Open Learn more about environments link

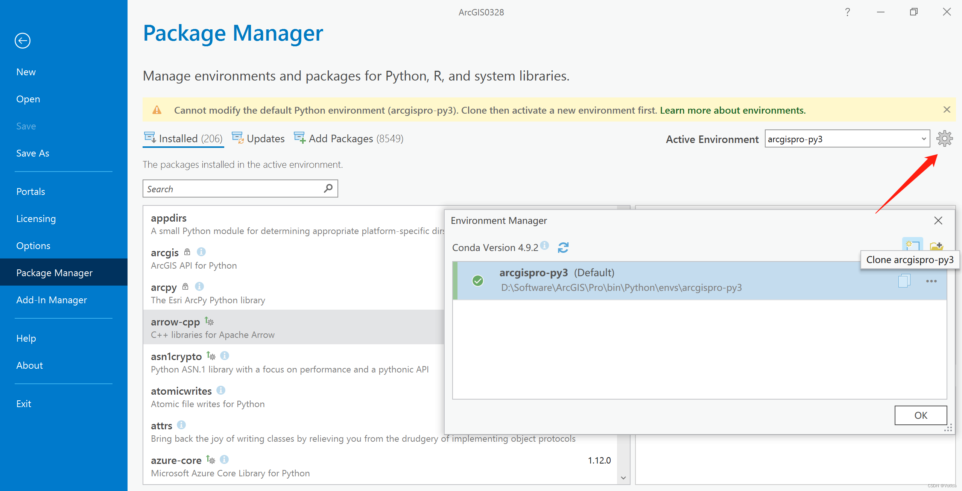[733, 110]
